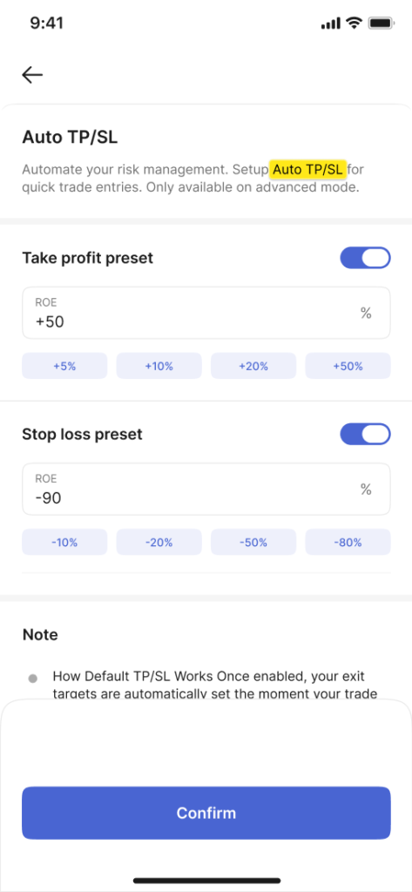Tap the percent symbol in take profit field
Image resolution: width=412 pixels, height=892 pixels.
coord(366,313)
